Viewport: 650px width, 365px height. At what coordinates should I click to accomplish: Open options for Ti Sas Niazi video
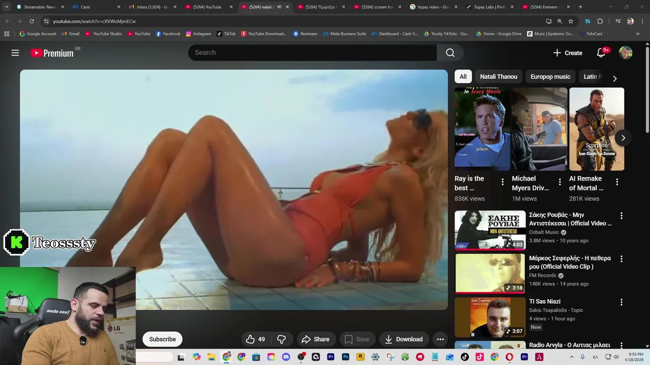point(621,302)
